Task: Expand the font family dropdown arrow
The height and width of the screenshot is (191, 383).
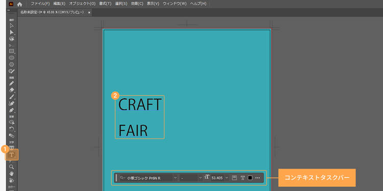Action: (x=175, y=178)
